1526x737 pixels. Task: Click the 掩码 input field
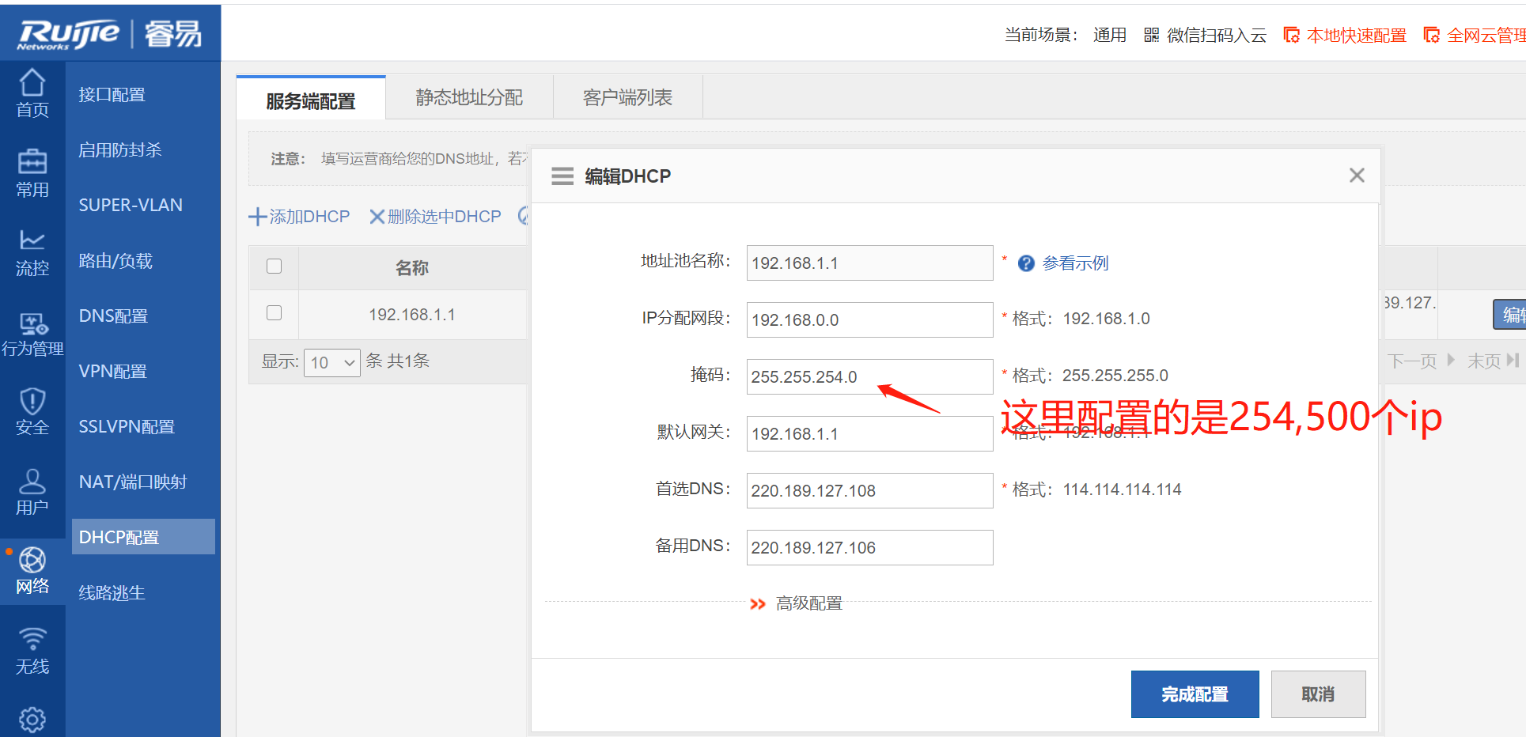(869, 377)
